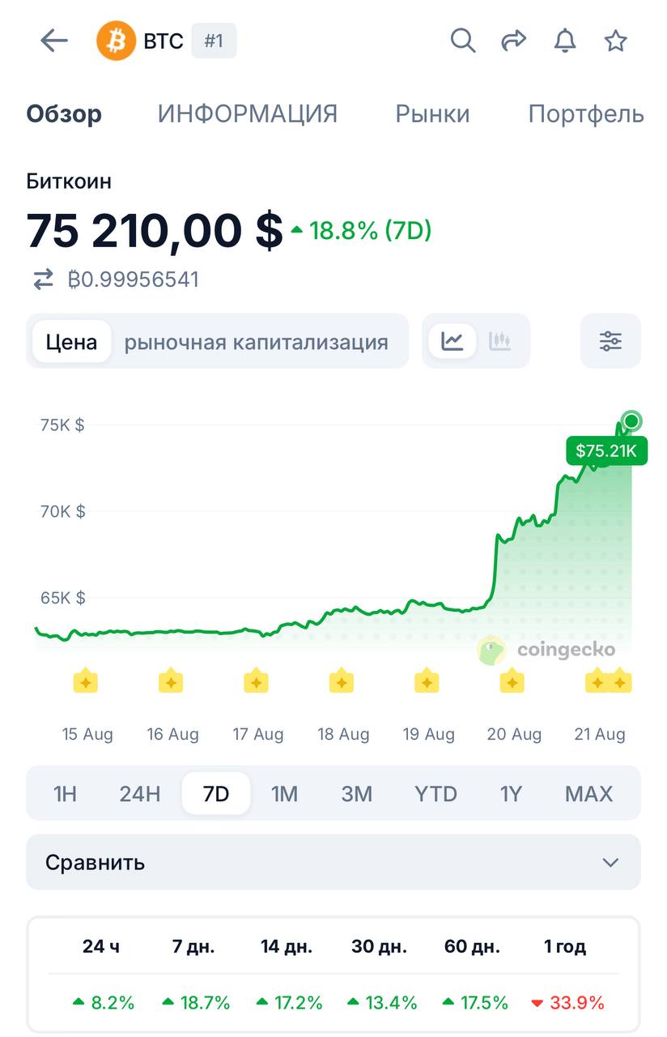
Task: Swap currency with the exchange arrows icon
Action: pyautogui.click(x=43, y=280)
